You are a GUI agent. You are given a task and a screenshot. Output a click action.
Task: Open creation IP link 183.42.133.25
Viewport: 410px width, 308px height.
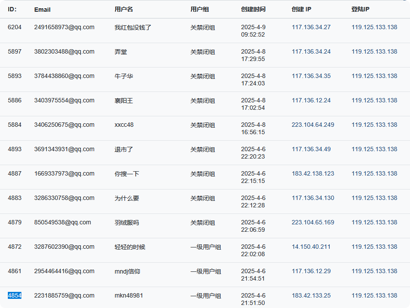tap(311, 295)
